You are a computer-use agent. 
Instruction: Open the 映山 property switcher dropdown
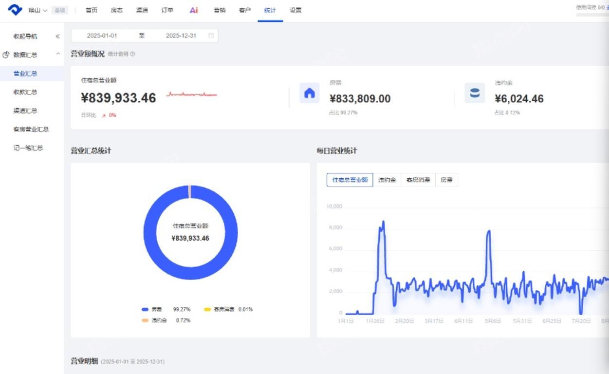(x=38, y=10)
